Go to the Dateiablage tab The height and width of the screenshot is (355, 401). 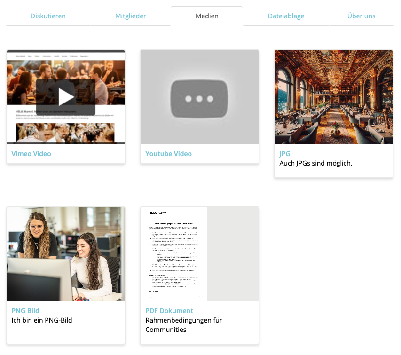click(286, 16)
